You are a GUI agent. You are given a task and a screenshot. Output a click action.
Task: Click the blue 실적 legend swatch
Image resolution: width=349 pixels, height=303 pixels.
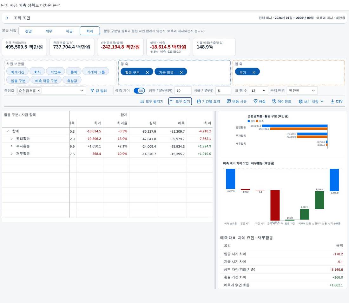[249, 121]
